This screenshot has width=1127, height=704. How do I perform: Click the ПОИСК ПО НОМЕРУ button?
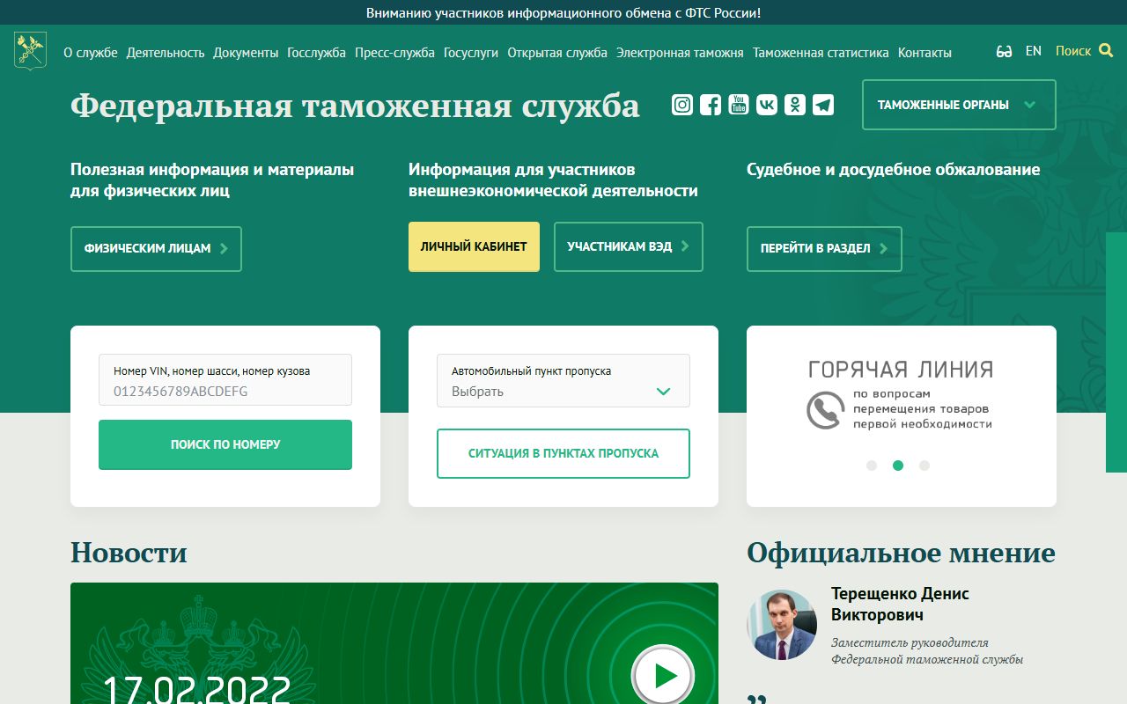pyautogui.click(x=225, y=444)
